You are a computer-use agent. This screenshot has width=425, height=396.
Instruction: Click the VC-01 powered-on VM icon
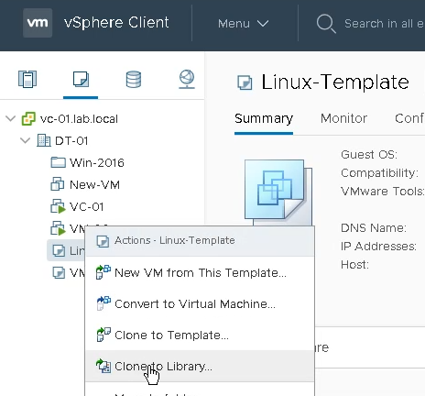tap(58, 206)
